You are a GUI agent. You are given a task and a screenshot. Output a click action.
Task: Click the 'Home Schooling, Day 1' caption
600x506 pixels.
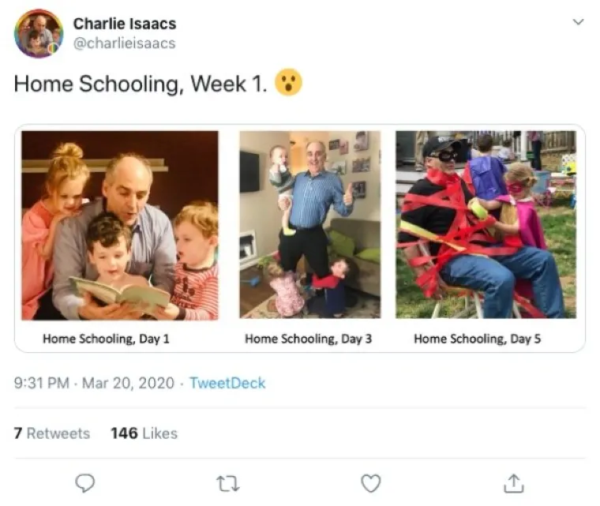(x=106, y=339)
